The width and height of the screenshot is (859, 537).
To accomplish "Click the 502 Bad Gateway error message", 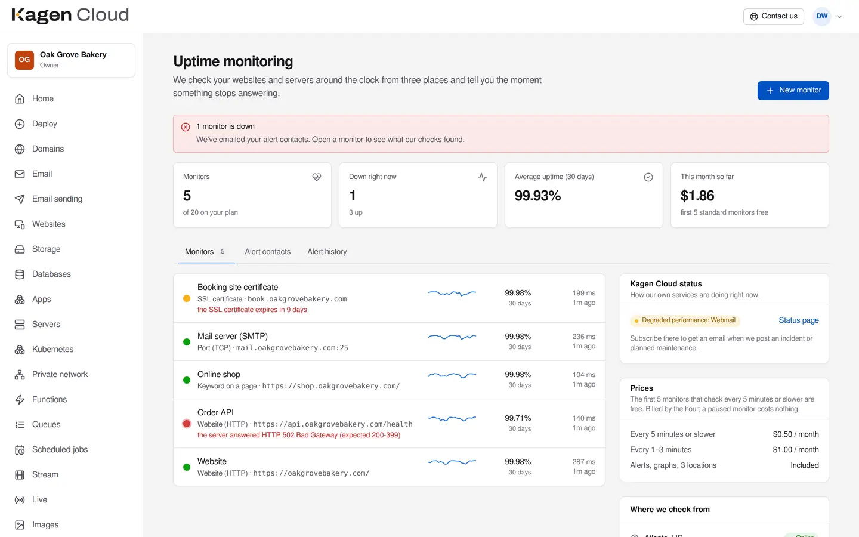I will point(299,436).
